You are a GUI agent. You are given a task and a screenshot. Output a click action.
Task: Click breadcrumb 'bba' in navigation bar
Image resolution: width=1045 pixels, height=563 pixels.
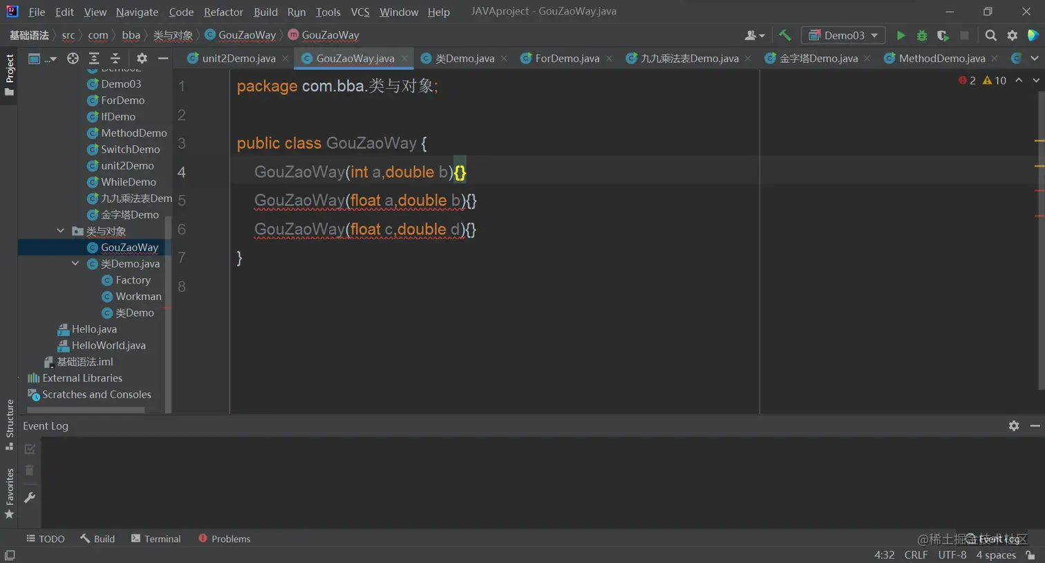(x=131, y=35)
